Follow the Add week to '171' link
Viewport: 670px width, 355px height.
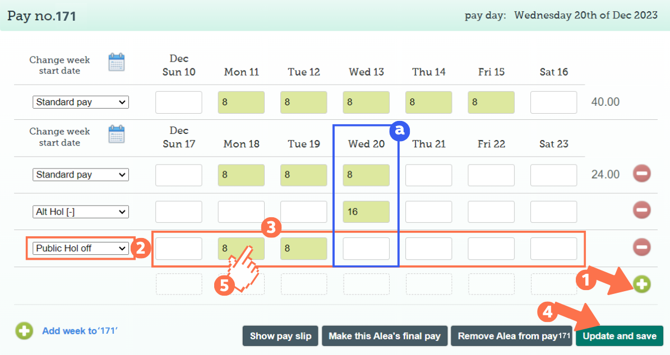point(80,331)
